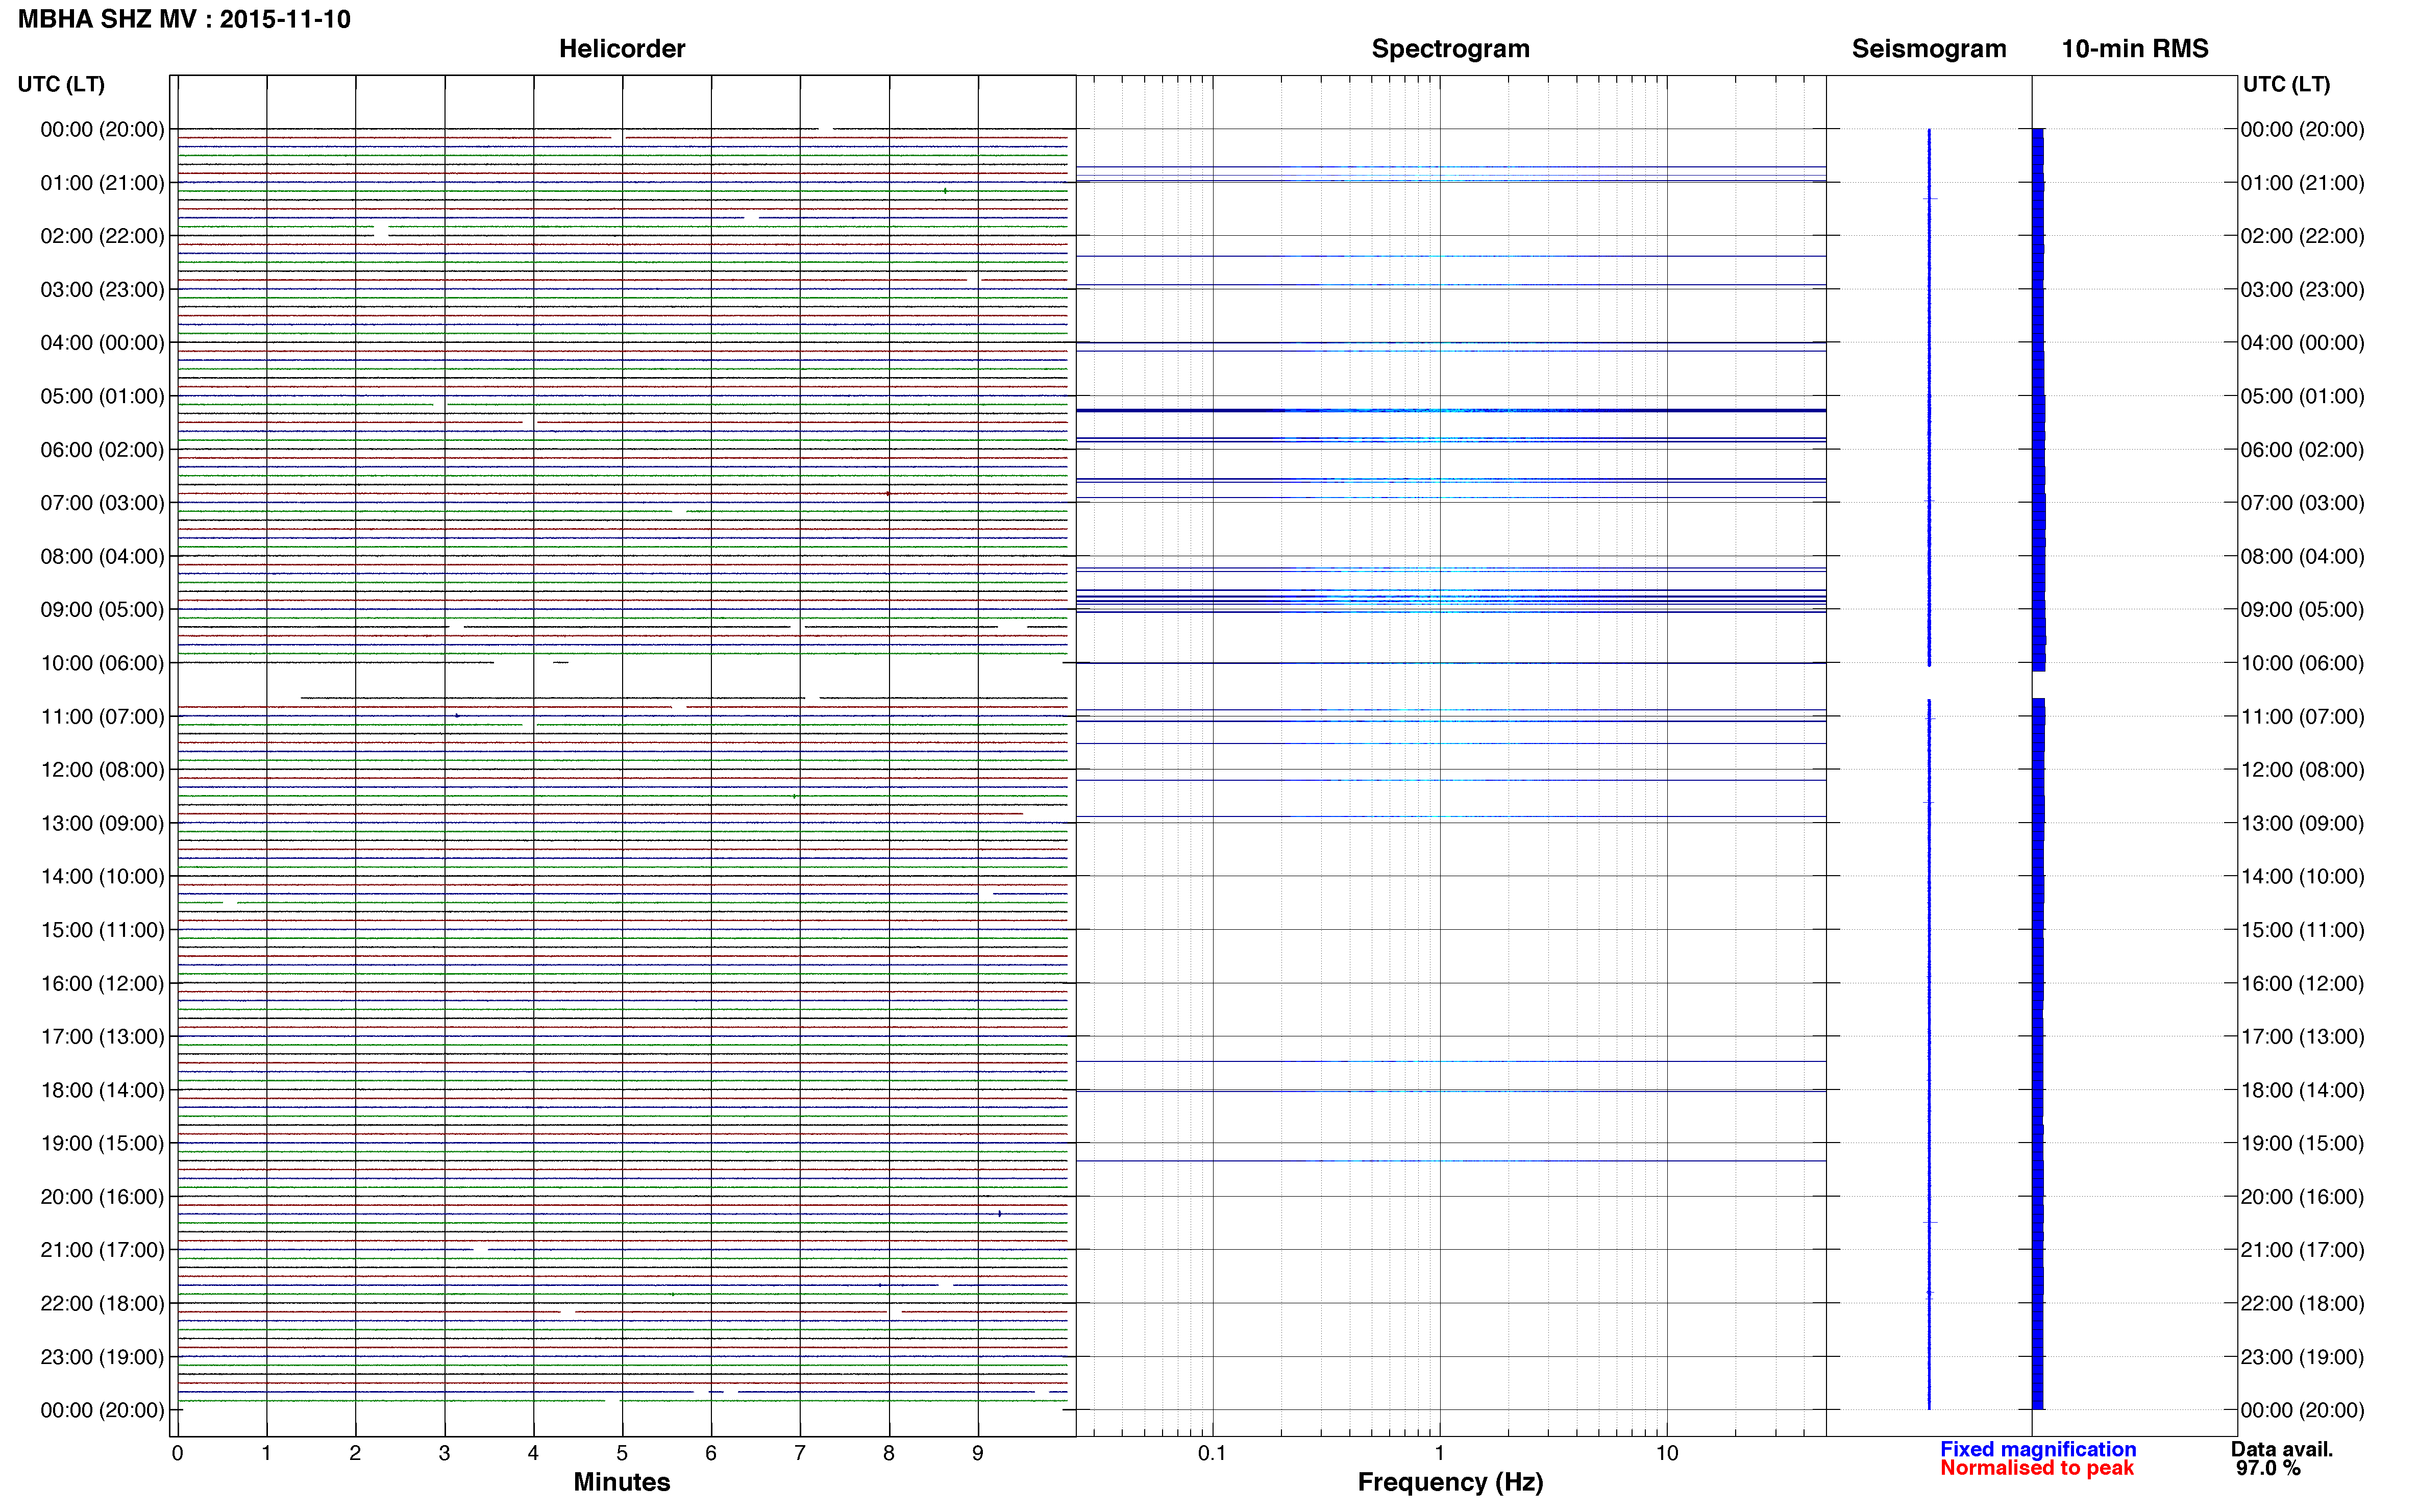
Task: Click '09:00 (05:00)' on the left time axis
Action: 102,610
